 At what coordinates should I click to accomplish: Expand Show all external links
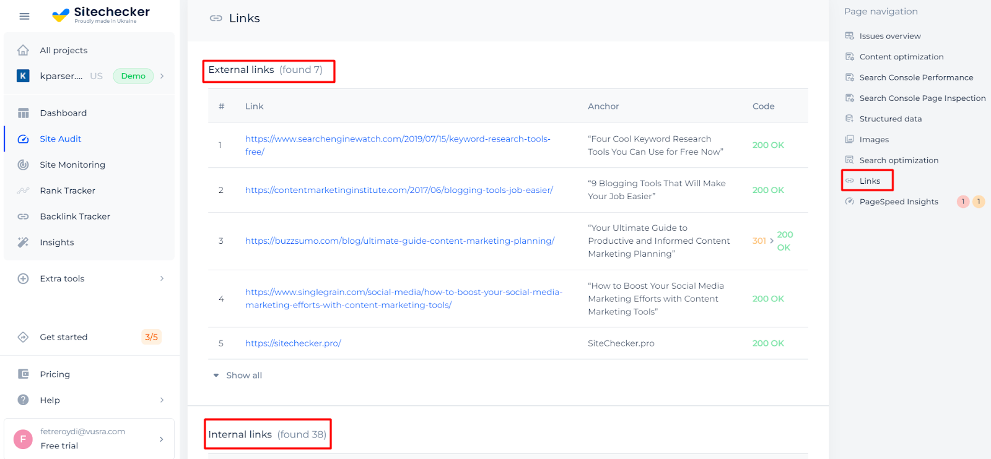coord(238,375)
